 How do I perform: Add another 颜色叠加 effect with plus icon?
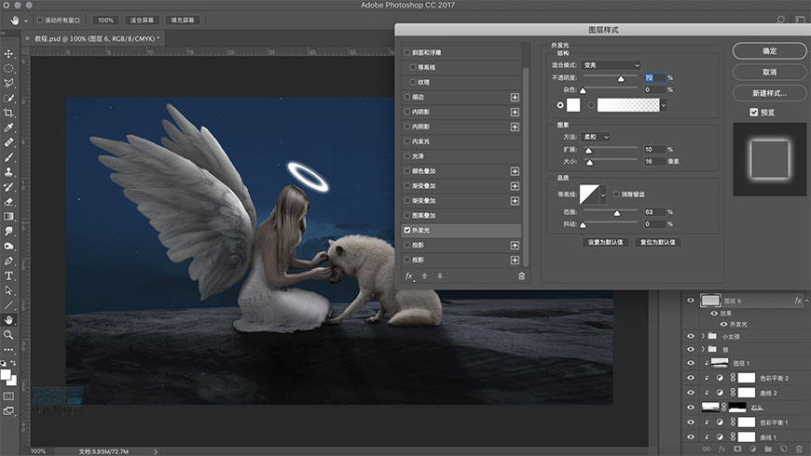[515, 171]
